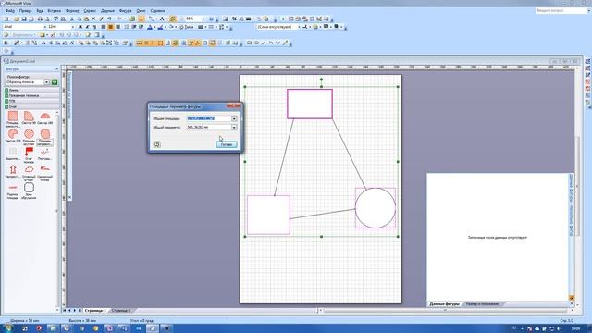Viewport: 592px width, 333px height.
Task: Select the Text tool (A) icon
Action: pos(162,18)
